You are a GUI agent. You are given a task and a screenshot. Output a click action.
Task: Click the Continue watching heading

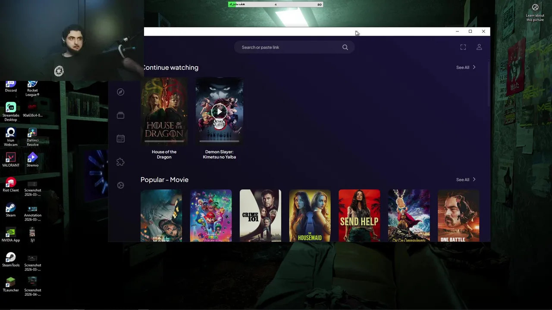pos(170,68)
